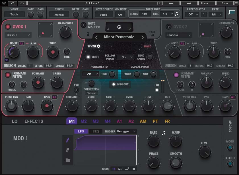Click the Waves logo icon
The width and height of the screenshot is (239, 175).
coord(4,3)
